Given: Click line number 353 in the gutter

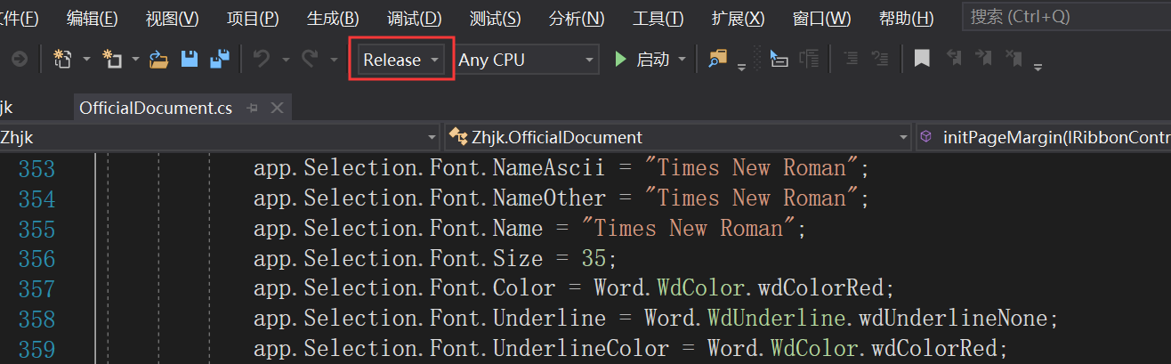Looking at the screenshot, I should click(36, 168).
